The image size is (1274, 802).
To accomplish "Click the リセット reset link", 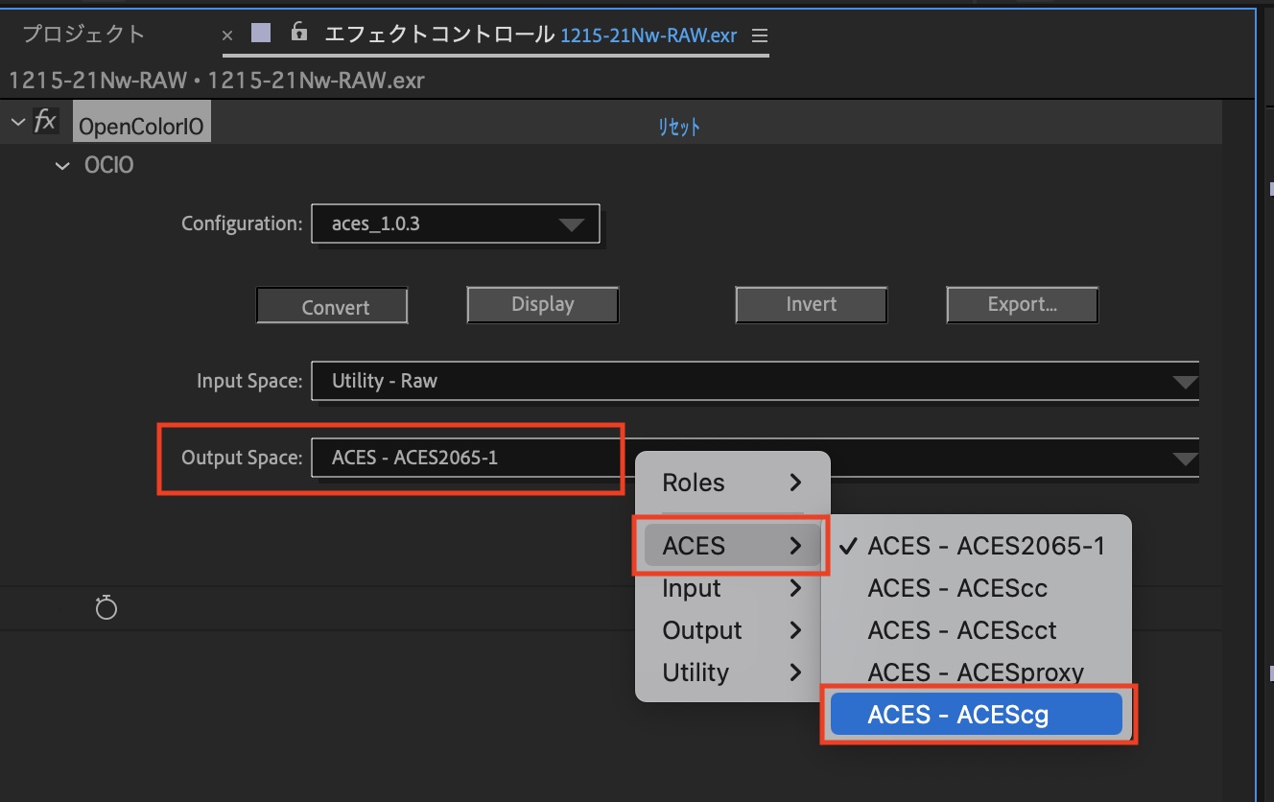I will point(678,127).
